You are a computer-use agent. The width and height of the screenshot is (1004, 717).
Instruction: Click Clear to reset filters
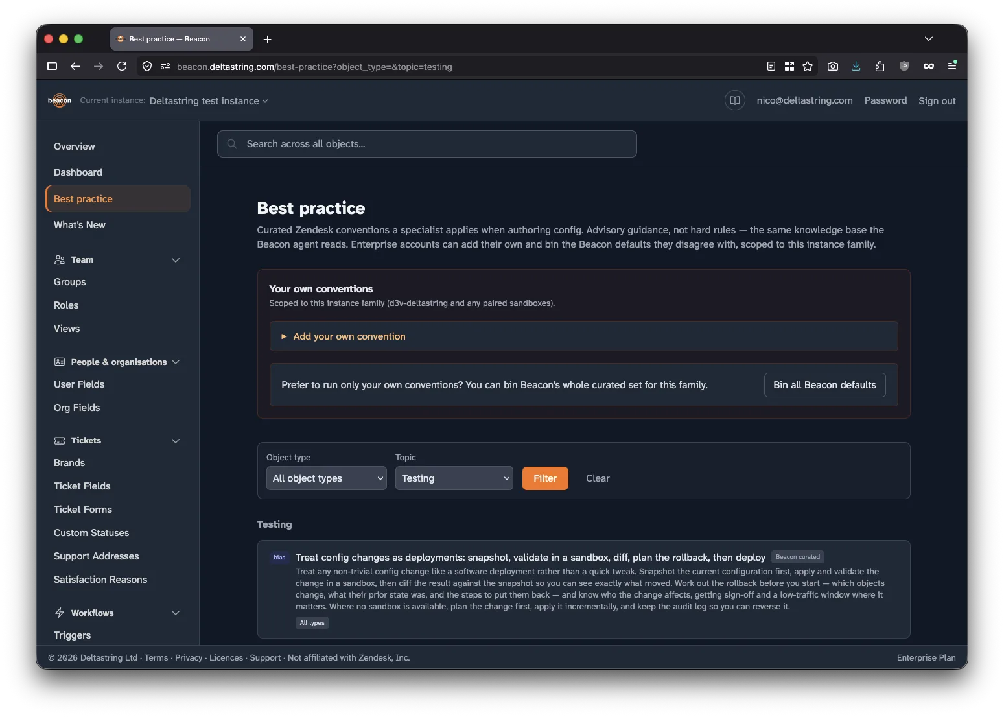(x=598, y=478)
